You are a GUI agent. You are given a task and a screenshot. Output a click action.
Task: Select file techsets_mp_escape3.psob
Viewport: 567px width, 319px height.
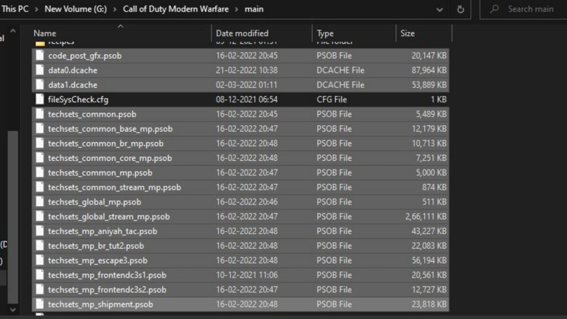click(x=97, y=260)
